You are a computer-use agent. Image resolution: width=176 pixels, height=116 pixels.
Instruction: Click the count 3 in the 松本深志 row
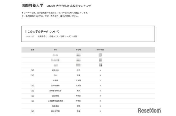pyautogui.click(x=100, y=106)
